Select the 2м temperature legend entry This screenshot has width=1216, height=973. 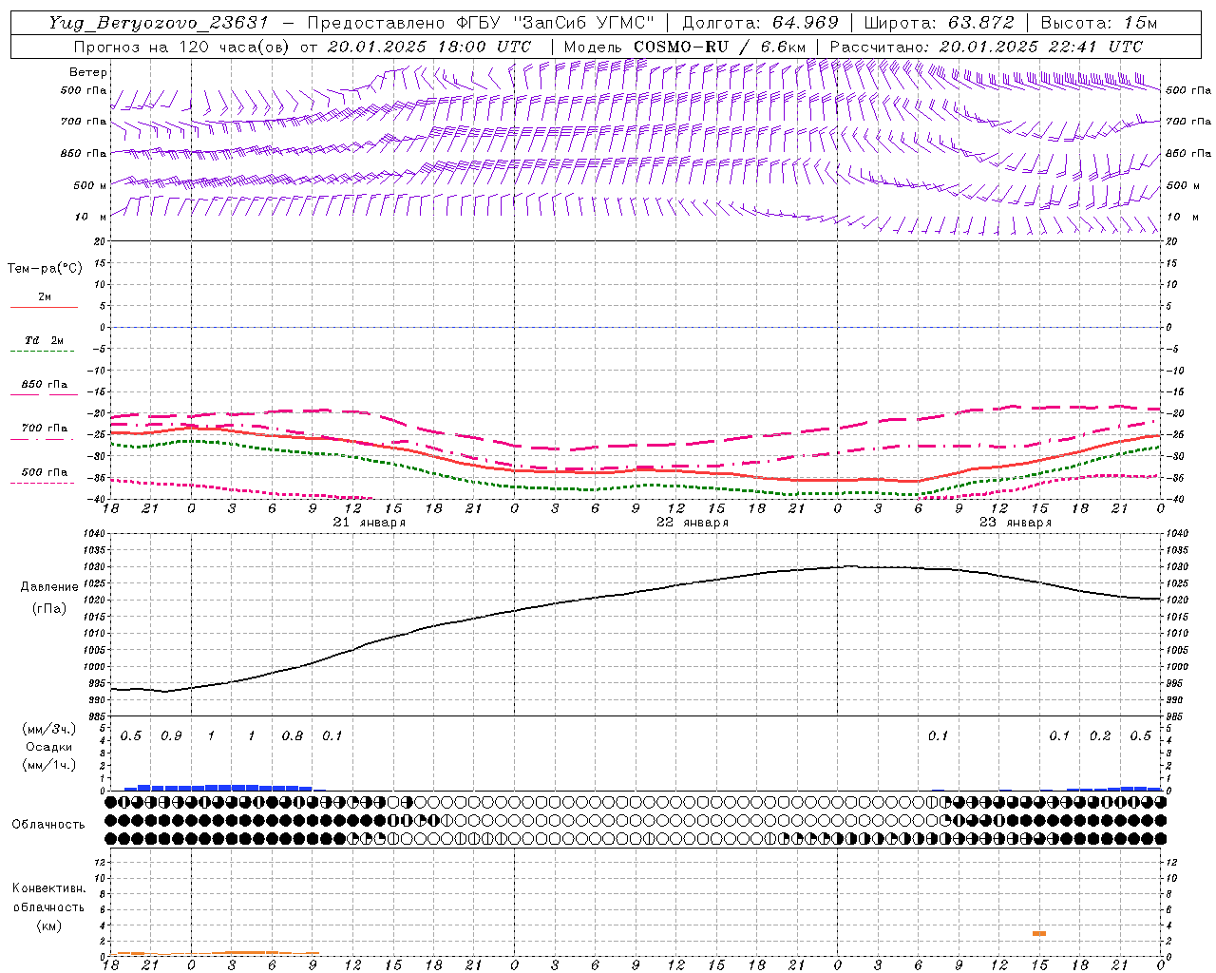[45, 297]
